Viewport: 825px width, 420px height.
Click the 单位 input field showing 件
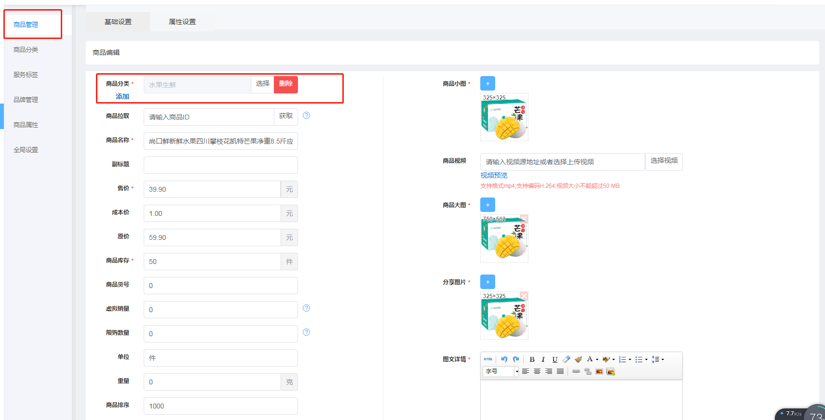(221, 358)
